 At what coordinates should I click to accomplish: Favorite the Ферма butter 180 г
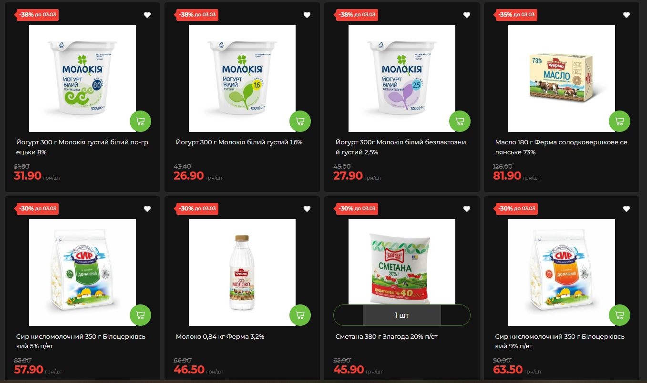click(x=626, y=15)
